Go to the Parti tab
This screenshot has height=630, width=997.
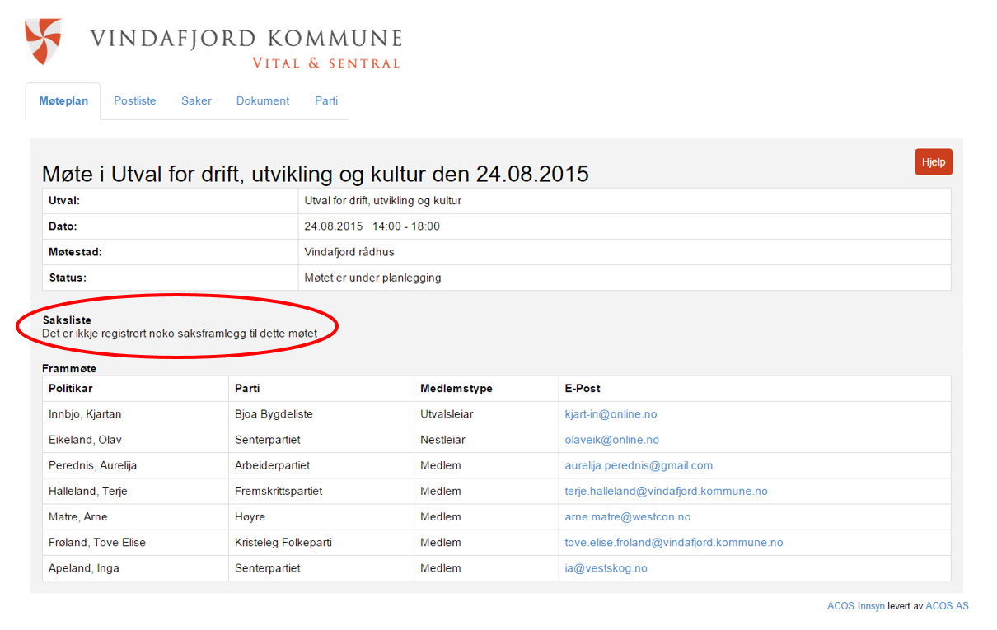[326, 101]
